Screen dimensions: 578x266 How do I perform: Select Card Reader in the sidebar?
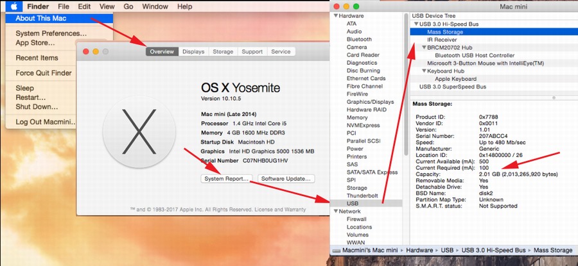coord(363,55)
